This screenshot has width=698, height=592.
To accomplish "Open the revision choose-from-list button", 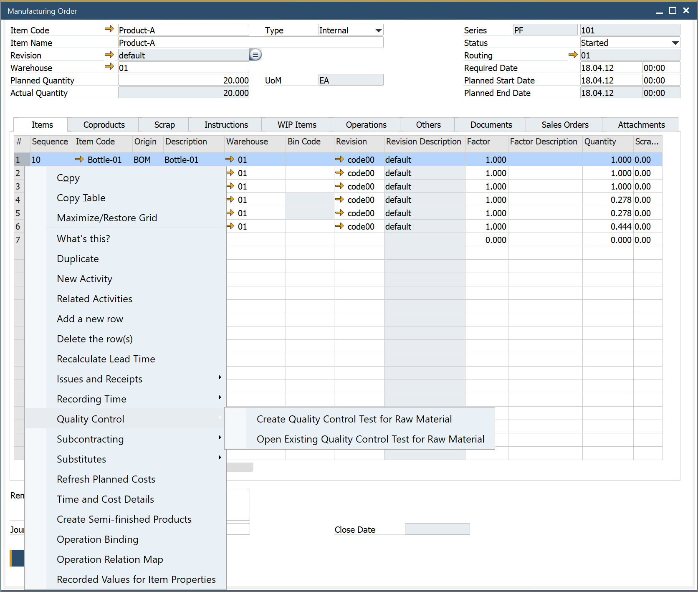I will point(255,55).
